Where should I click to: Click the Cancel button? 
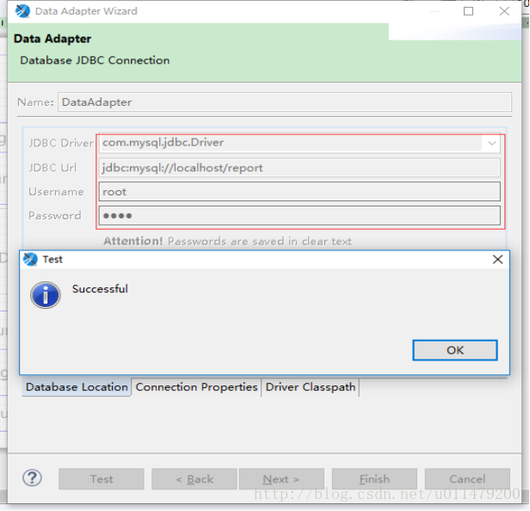coord(467,479)
